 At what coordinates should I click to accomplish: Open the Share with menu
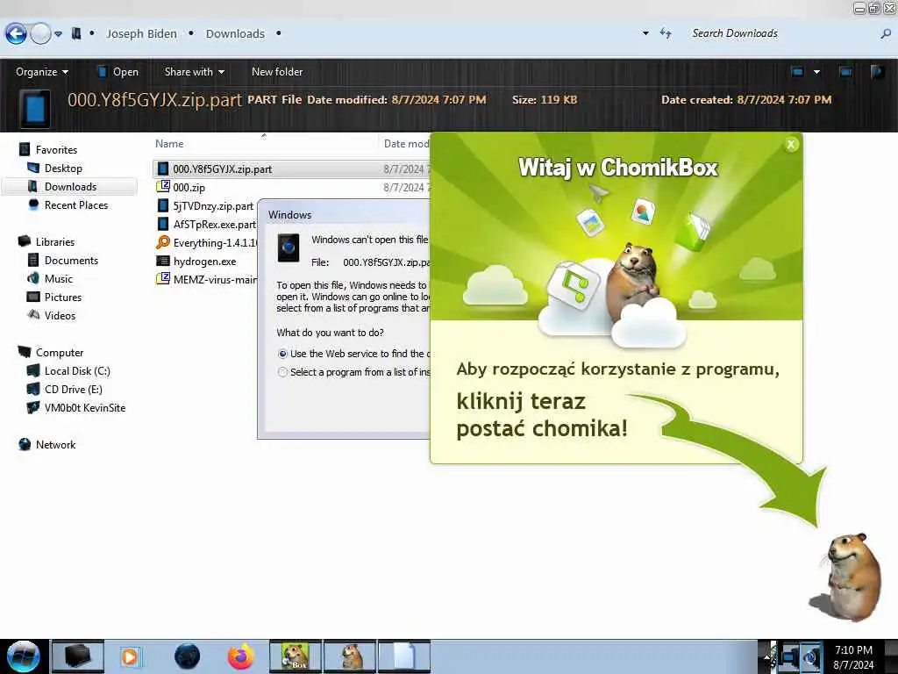coord(194,72)
